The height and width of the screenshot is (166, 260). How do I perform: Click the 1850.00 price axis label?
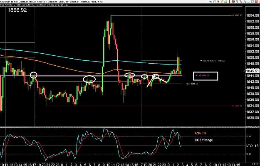tap(253, 57)
